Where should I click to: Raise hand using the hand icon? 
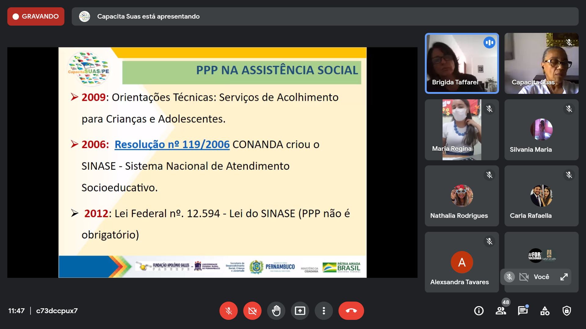[x=276, y=311]
